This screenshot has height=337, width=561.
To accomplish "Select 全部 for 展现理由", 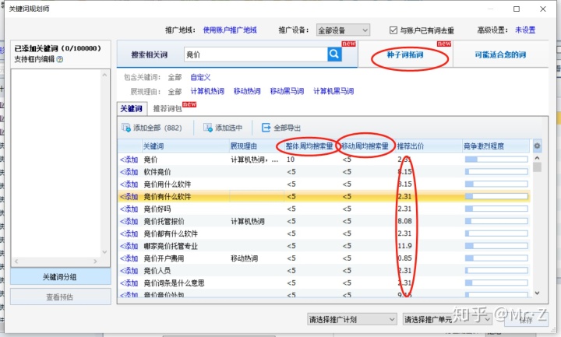I will 175,92.
